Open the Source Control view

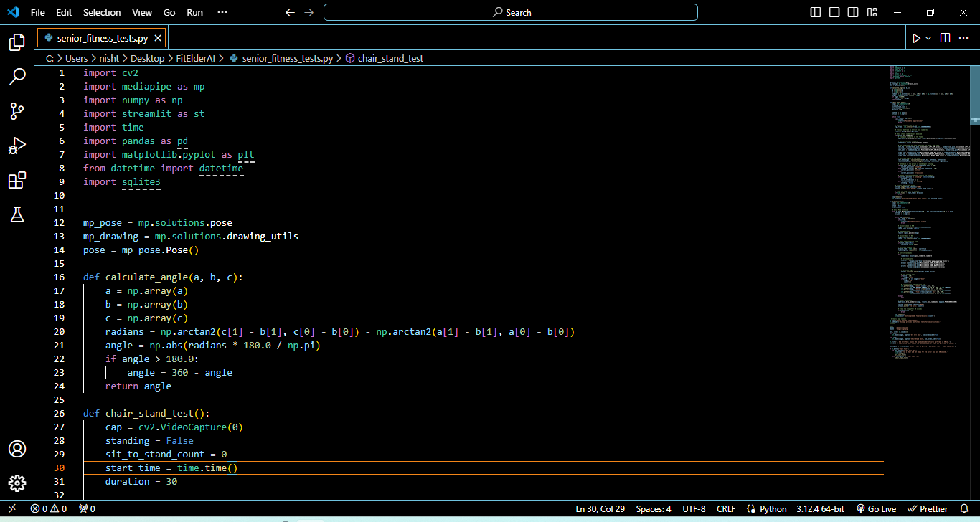[17, 111]
